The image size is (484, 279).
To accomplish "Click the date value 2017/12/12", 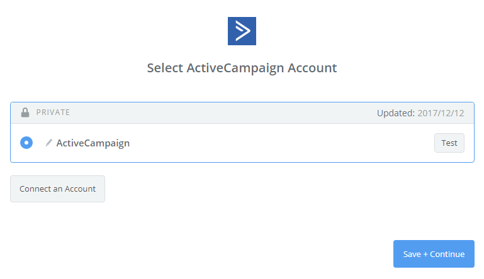I will point(441,113).
